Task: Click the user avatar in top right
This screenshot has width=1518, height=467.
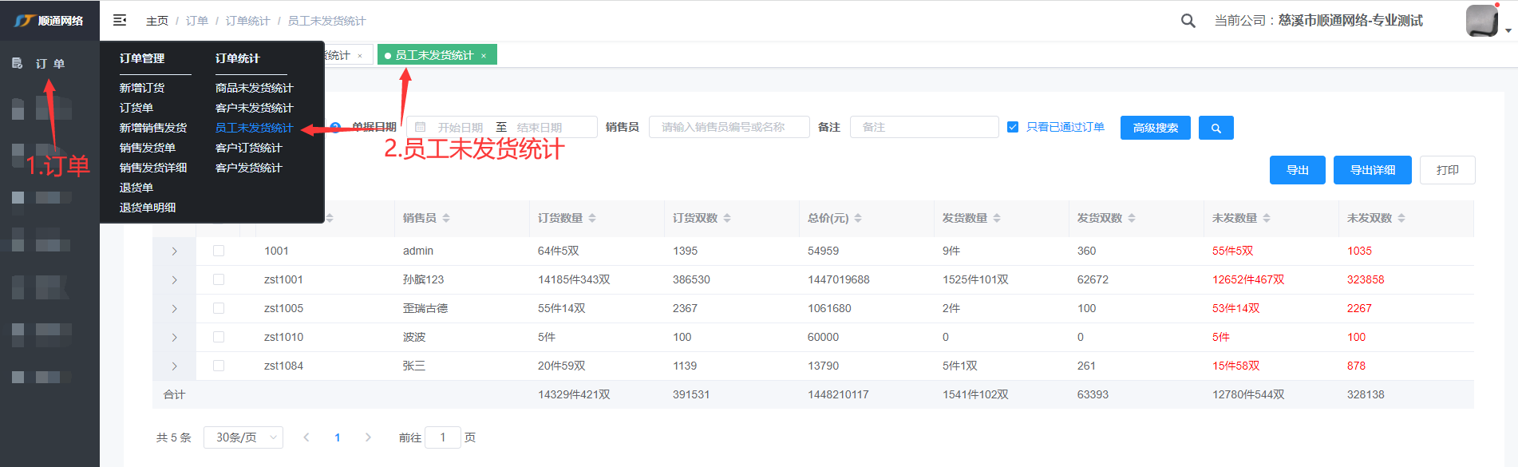Action: point(1482,21)
